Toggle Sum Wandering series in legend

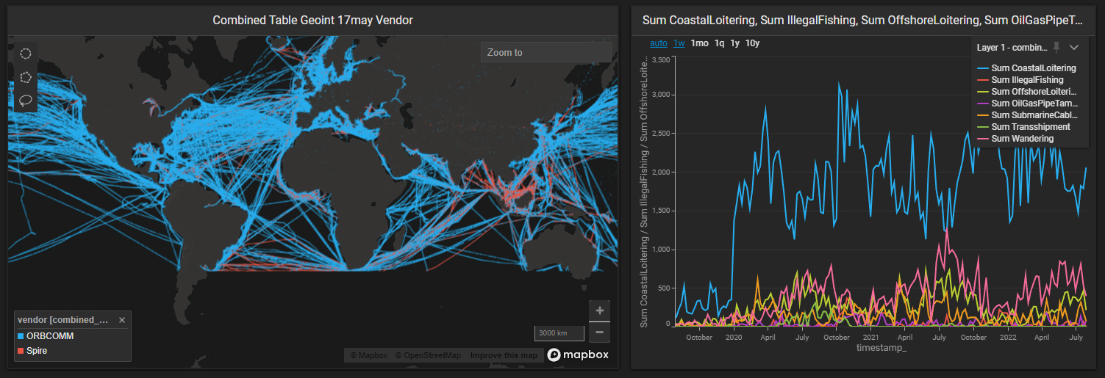point(1022,139)
